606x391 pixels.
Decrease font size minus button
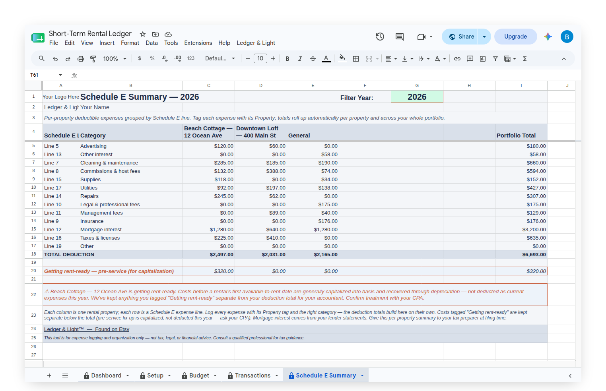pos(247,58)
